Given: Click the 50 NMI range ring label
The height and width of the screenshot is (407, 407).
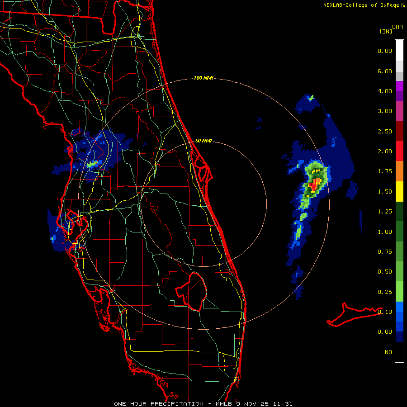Looking at the screenshot, I should (x=203, y=141).
